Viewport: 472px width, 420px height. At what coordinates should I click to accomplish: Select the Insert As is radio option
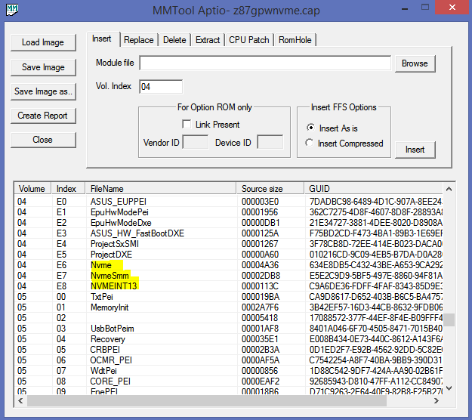(310, 128)
